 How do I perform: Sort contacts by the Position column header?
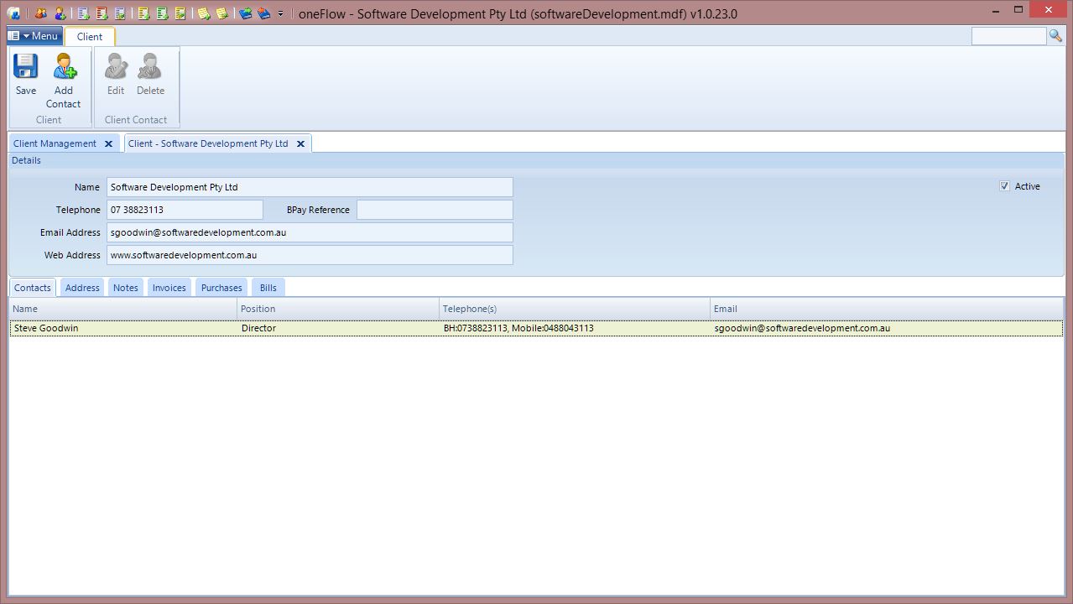338,309
